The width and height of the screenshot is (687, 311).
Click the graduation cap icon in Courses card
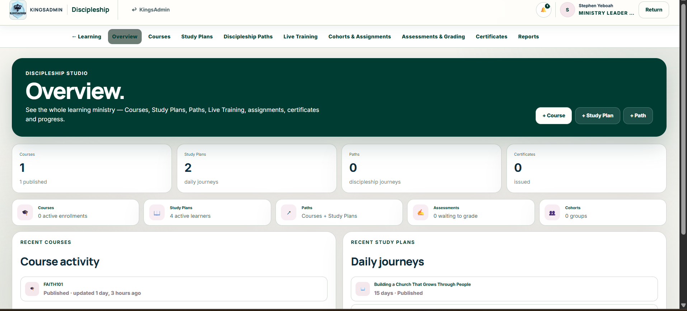(25, 213)
